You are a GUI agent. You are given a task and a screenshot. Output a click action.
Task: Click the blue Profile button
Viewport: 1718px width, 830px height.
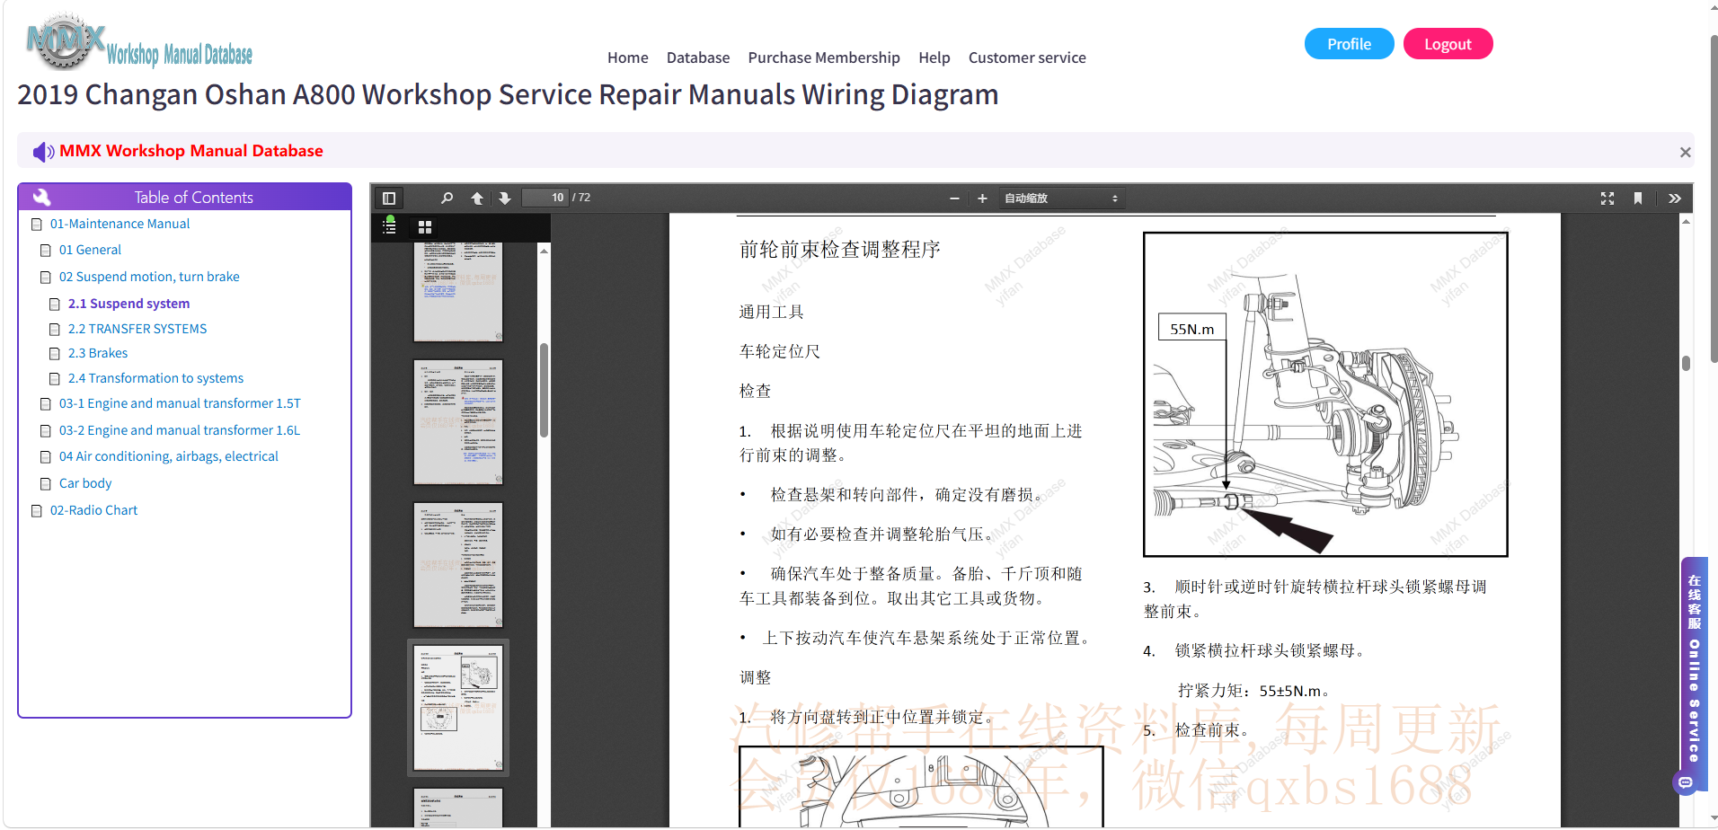click(x=1349, y=44)
